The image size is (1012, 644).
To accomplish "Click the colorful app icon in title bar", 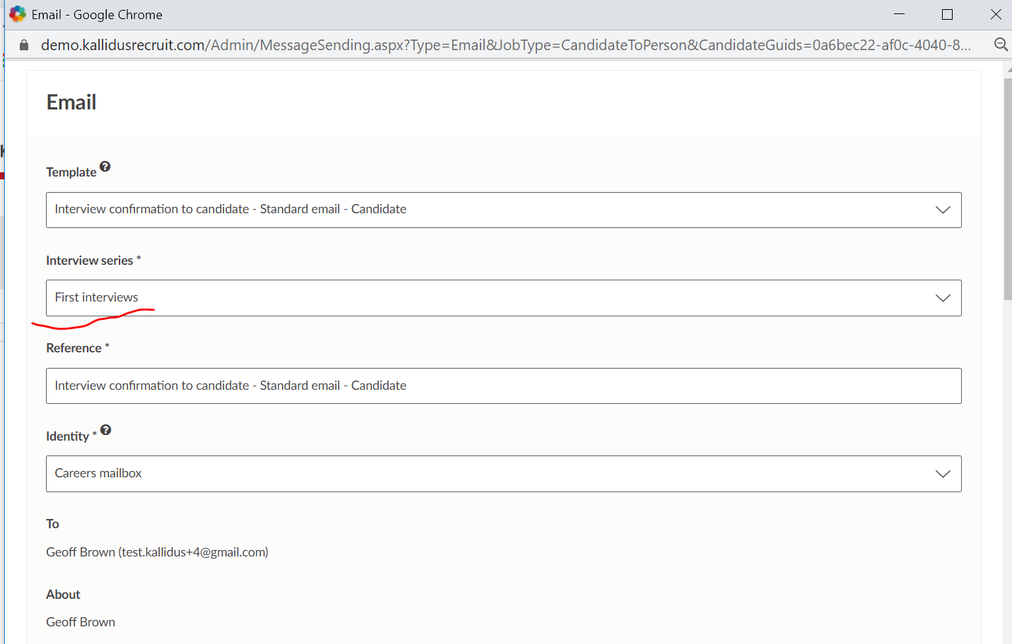I will pos(17,14).
